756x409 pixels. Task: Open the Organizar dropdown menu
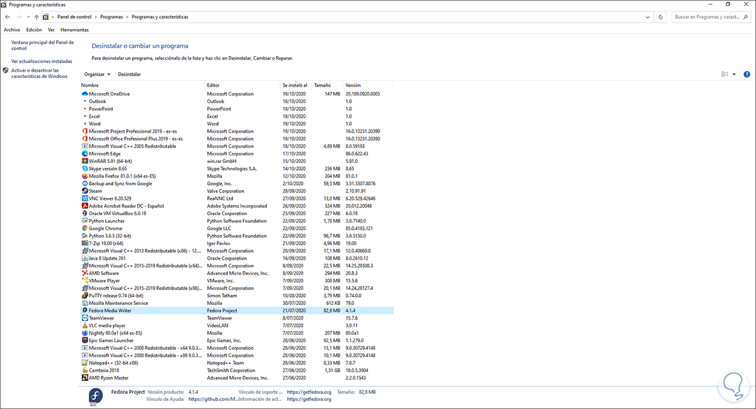tap(97, 74)
